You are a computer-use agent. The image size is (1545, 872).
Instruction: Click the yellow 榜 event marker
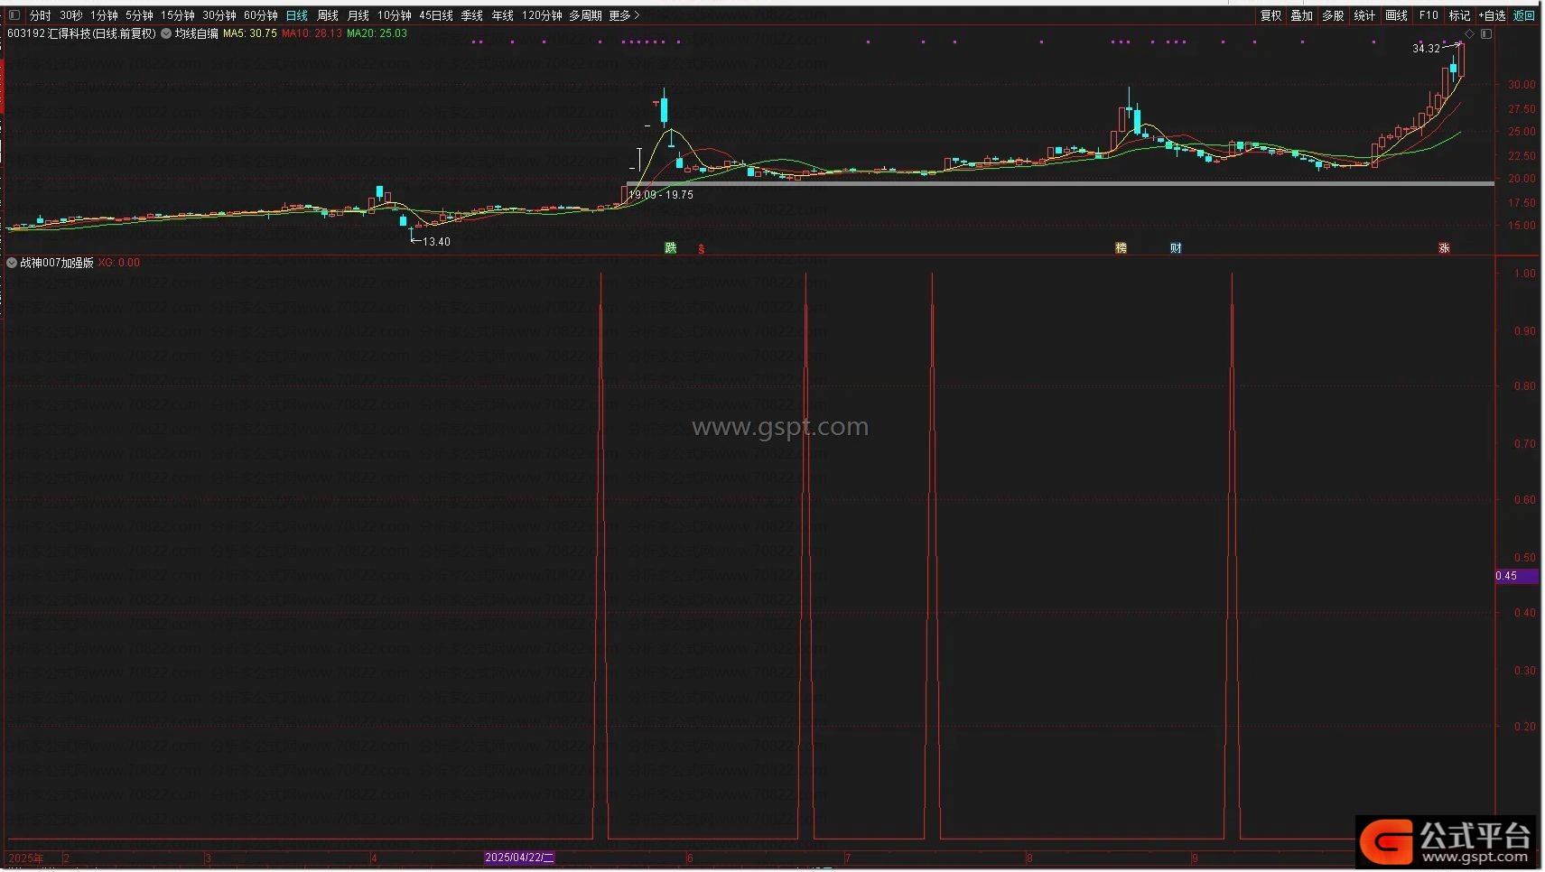point(1121,248)
